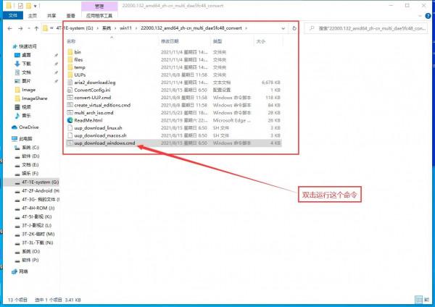Select 4T-2F-Android drive in navigation pane

point(41,190)
